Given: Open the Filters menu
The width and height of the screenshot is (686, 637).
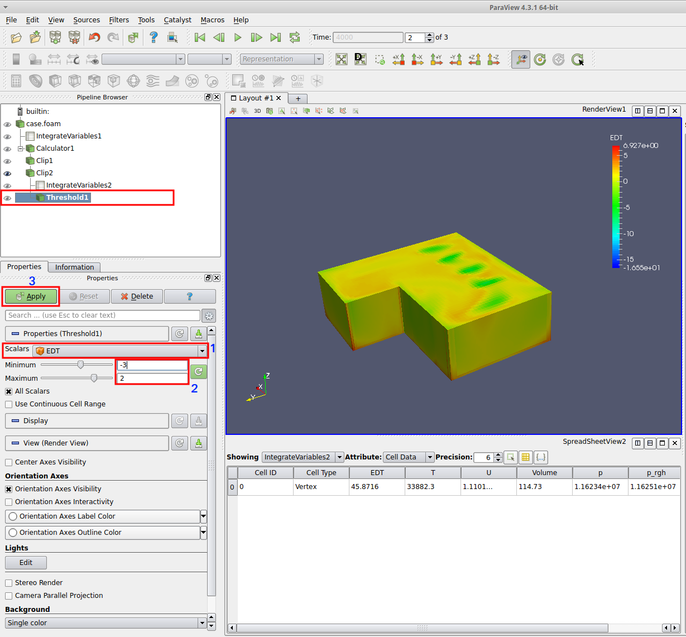Looking at the screenshot, I should [119, 20].
